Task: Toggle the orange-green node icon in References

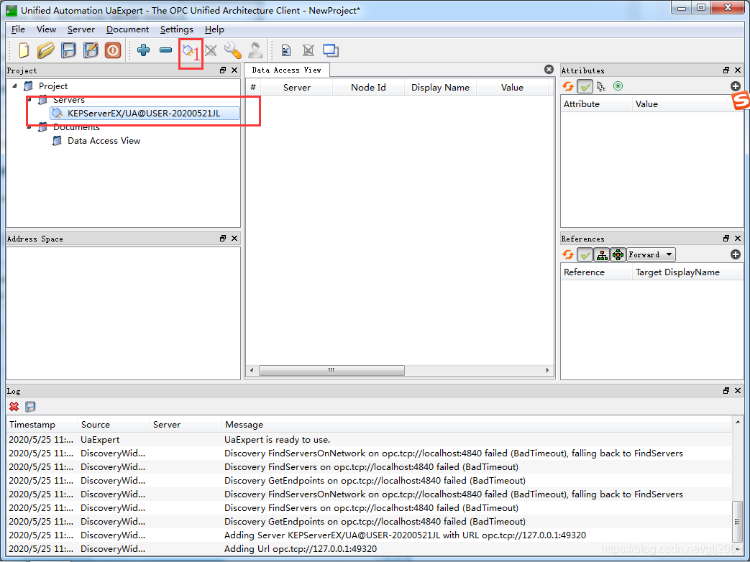Action: click(x=618, y=254)
